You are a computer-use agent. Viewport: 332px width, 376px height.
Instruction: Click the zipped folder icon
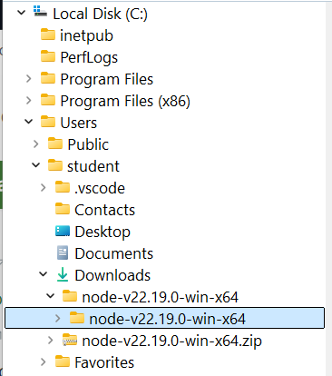70,340
